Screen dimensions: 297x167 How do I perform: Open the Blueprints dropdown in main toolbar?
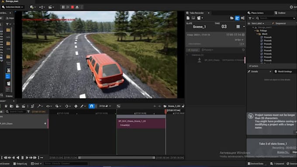point(42,7)
